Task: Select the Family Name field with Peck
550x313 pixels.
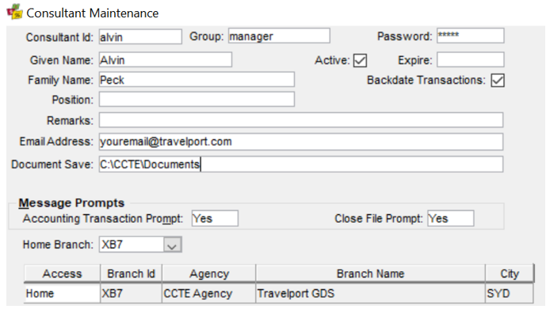Action: pyautogui.click(x=197, y=80)
